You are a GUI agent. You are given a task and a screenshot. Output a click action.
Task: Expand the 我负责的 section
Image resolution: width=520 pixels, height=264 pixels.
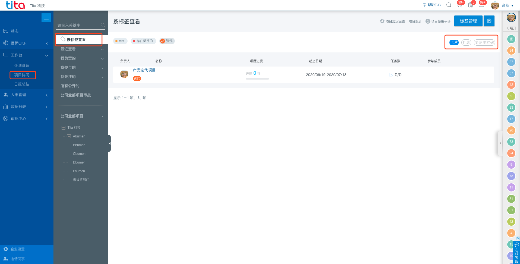102,59
